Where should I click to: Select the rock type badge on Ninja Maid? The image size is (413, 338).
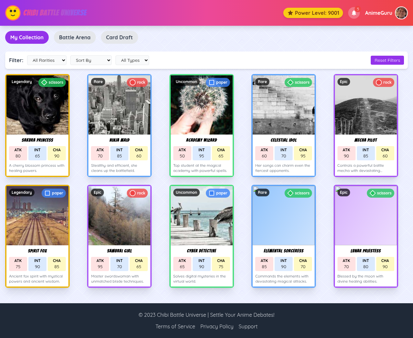tap(137, 82)
